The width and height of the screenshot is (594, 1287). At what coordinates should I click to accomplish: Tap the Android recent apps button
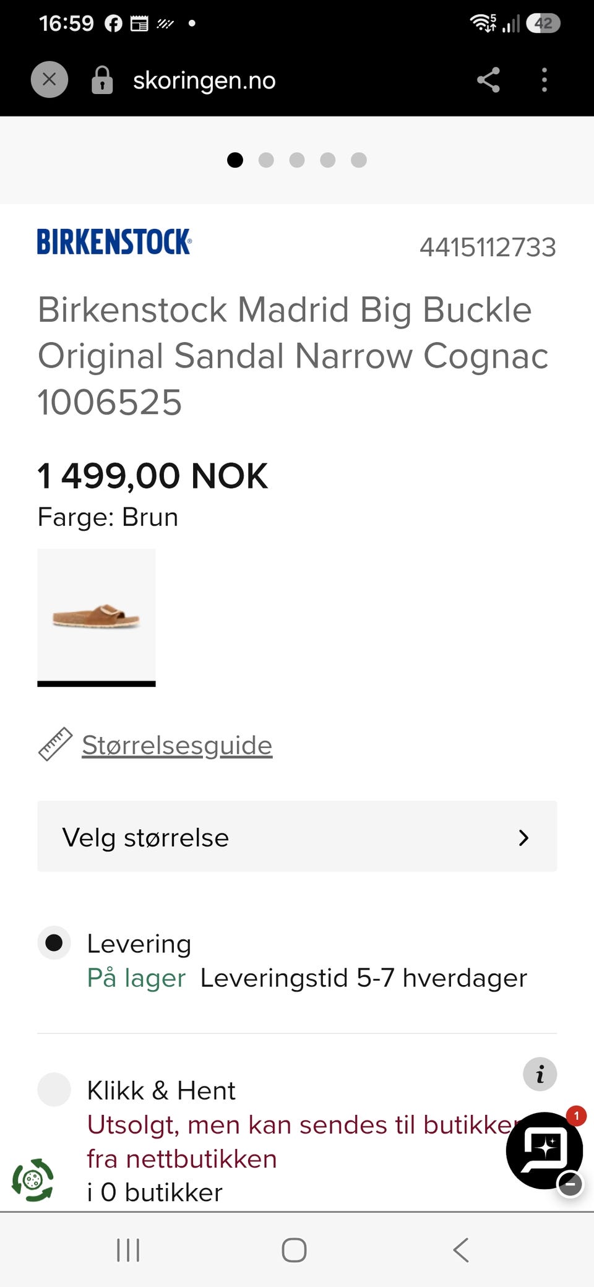click(128, 1250)
